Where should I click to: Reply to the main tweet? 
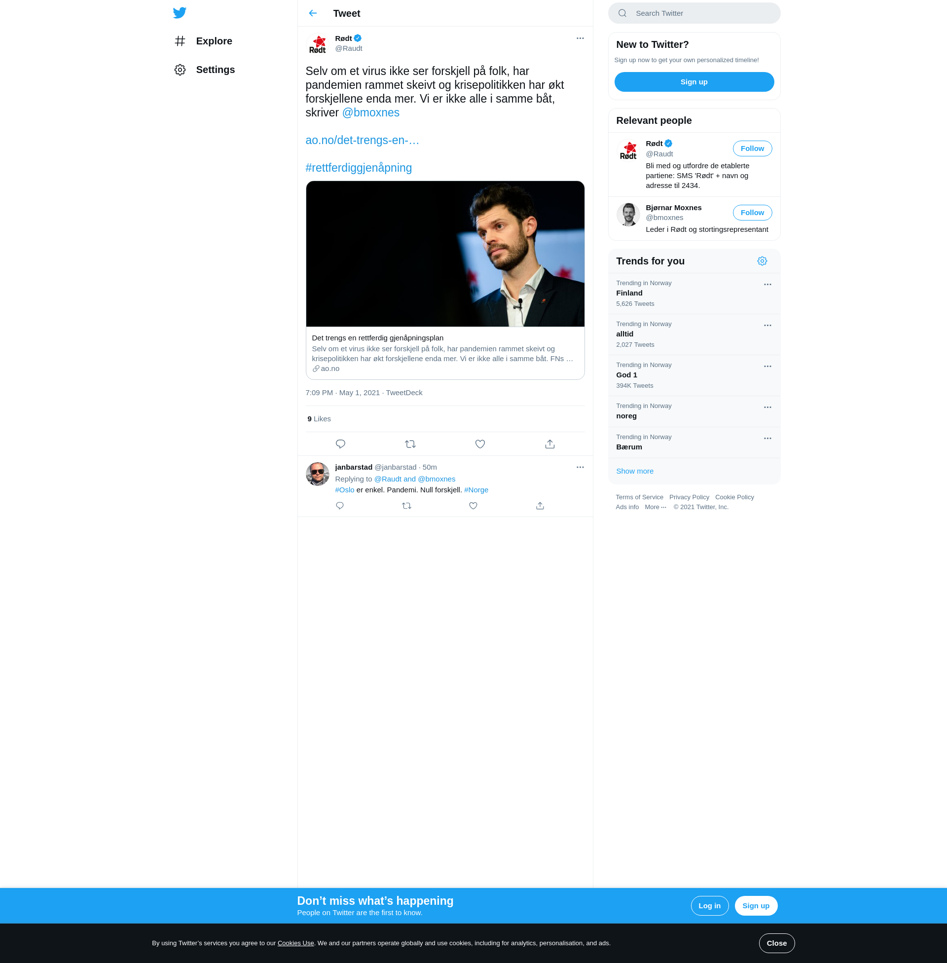tap(340, 444)
